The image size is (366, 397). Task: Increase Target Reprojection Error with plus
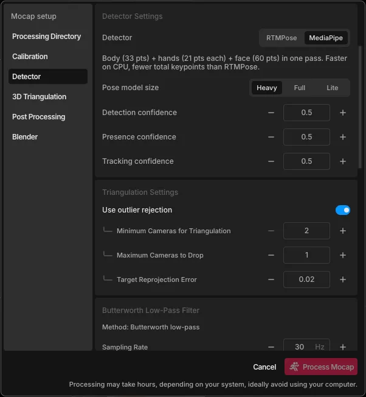click(x=343, y=279)
